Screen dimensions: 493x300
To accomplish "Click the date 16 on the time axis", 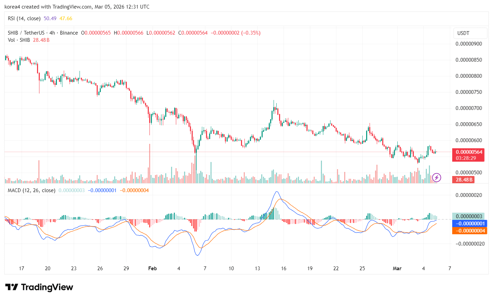I will [x=284, y=268].
